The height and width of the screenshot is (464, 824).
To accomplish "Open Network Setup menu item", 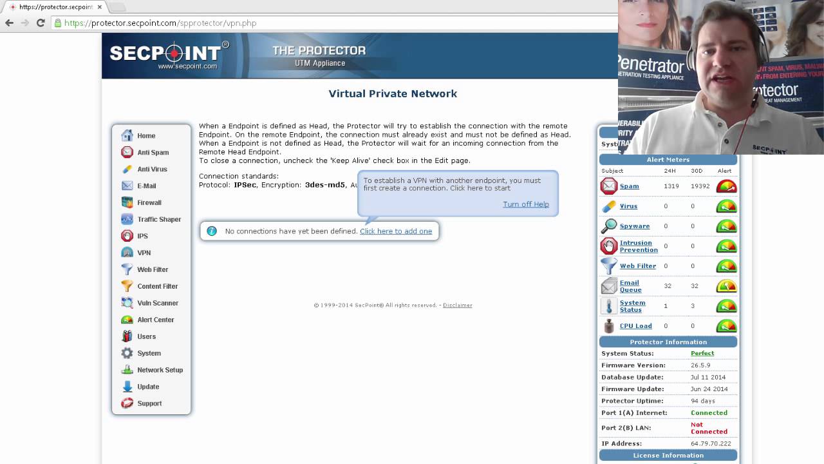I will tap(160, 370).
